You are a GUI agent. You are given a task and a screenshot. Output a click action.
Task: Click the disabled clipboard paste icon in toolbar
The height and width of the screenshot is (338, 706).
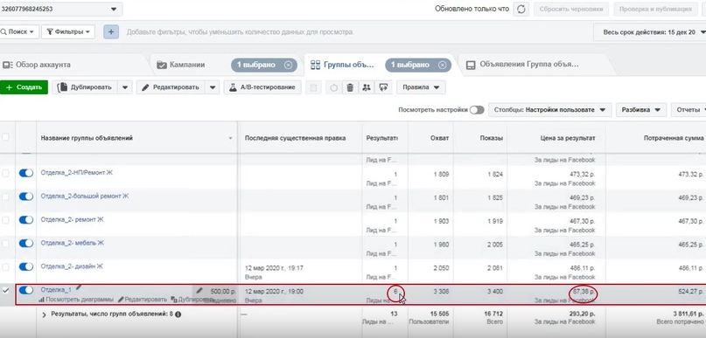(x=314, y=87)
